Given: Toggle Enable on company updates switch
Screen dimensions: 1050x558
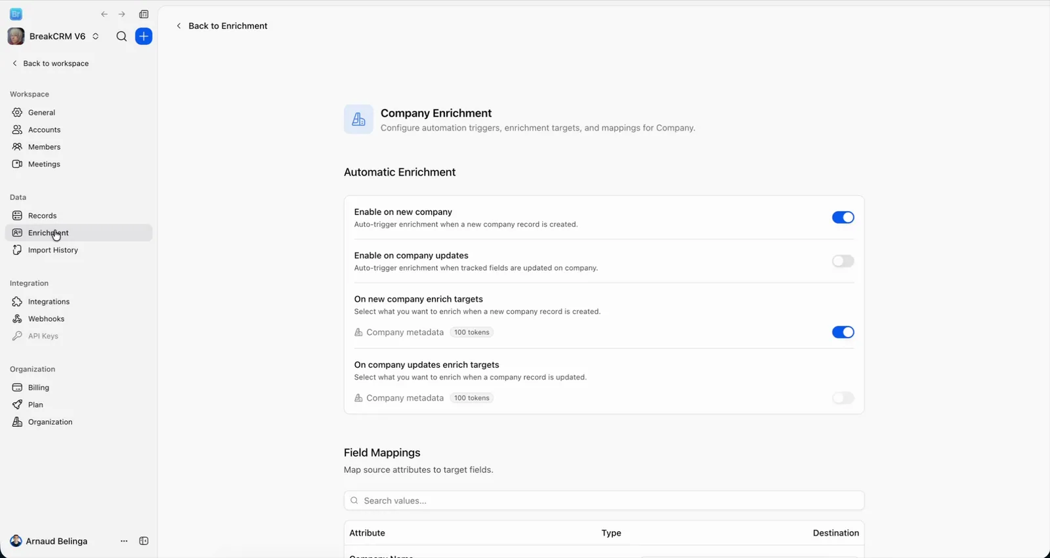Looking at the screenshot, I should (x=843, y=261).
